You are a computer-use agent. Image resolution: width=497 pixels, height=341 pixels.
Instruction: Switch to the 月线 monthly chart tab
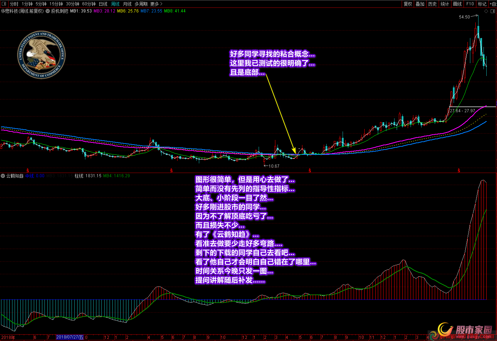point(127,4)
